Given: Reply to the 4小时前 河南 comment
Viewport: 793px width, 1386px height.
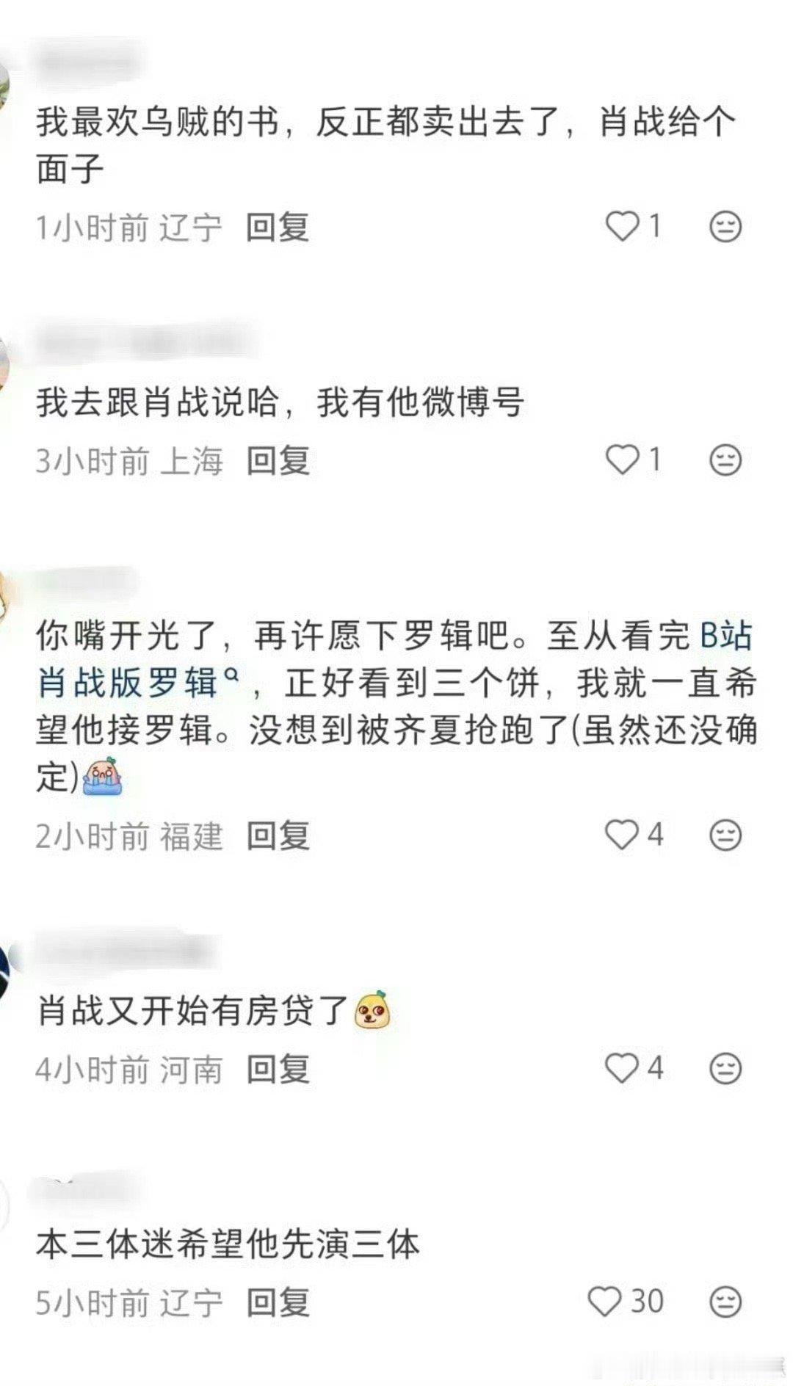Looking at the screenshot, I should pyautogui.click(x=278, y=1069).
